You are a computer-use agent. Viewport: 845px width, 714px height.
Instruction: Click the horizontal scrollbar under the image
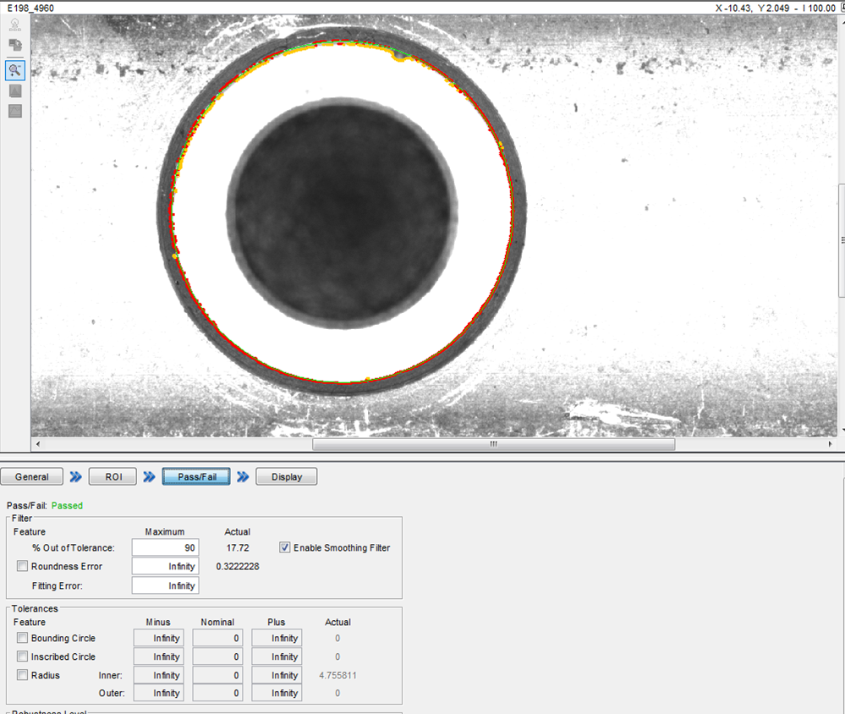pos(493,444)
